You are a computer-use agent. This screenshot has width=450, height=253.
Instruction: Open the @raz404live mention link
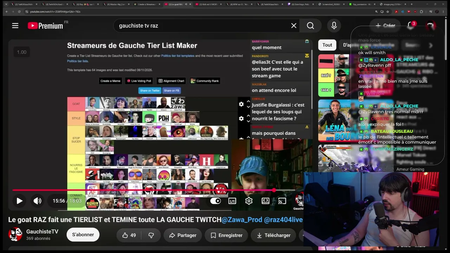pos(283,220)
